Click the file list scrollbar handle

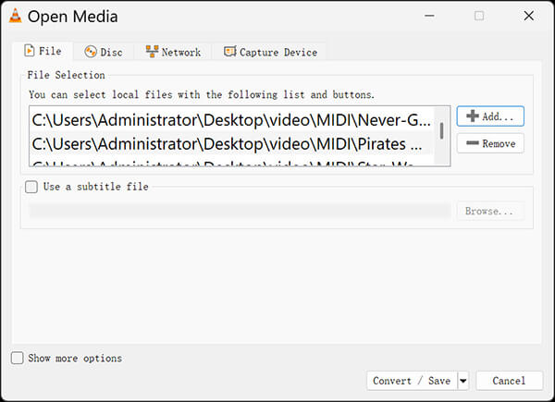coord(441,130)
